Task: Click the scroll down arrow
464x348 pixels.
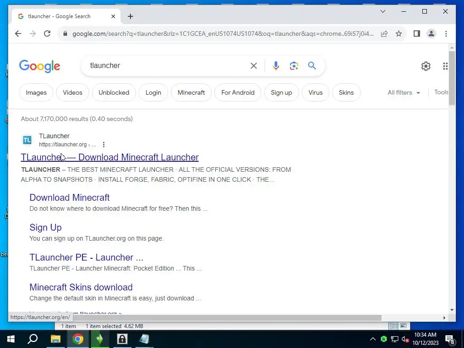Action: [452, 310]
